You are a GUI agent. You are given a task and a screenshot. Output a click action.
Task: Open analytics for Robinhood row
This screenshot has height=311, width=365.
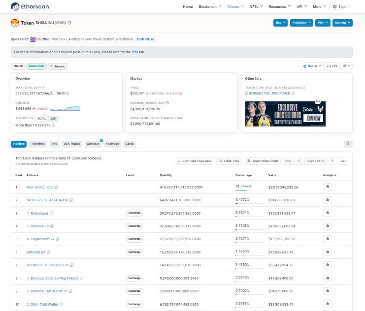[x=328, y=213]
